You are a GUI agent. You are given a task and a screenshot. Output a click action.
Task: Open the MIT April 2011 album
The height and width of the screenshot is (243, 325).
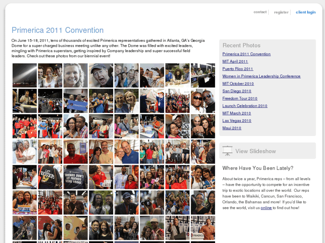point(235,62)
